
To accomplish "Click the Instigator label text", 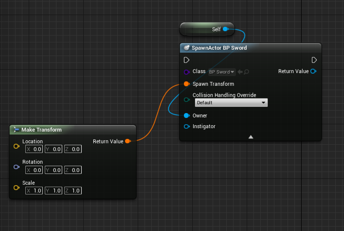I will (204, 126).
